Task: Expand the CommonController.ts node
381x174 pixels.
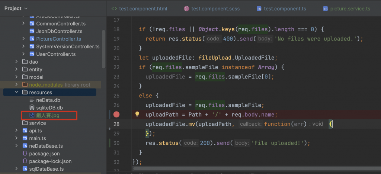Action: pos(23,23)
